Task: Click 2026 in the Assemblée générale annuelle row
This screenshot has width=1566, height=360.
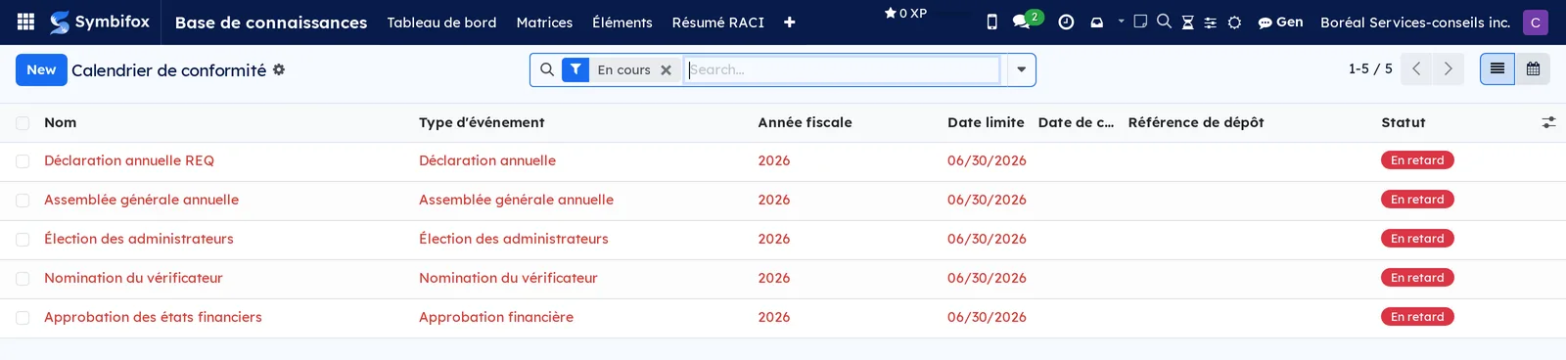Action: coord(774,200)
